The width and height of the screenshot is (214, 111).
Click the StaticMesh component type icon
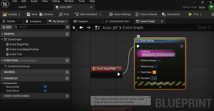(45, 91)
